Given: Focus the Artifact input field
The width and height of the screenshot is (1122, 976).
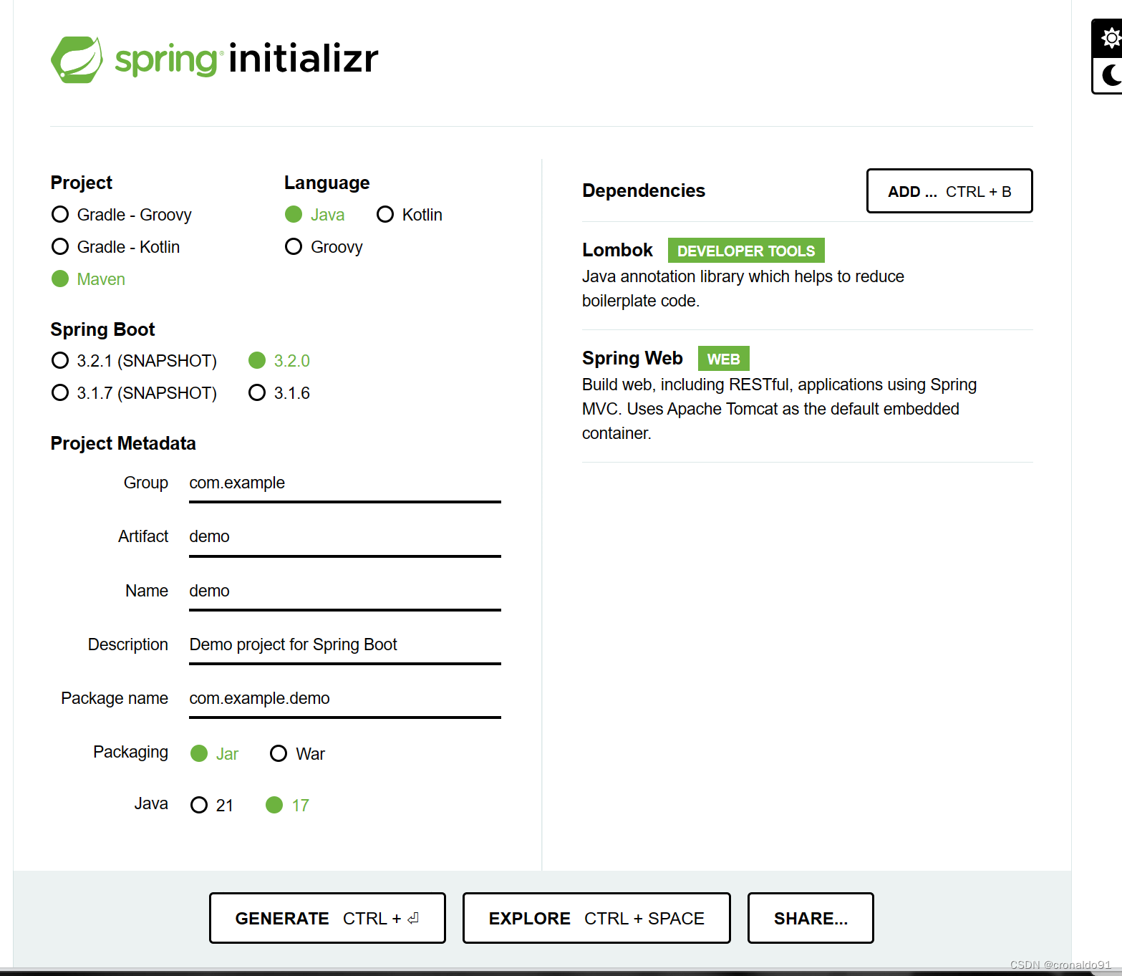Looking at the screenshot, I should [x=345, y=537].
